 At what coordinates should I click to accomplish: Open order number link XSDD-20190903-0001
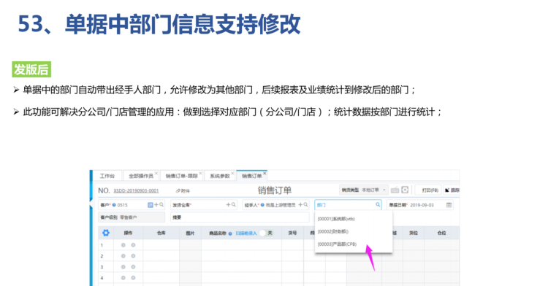click(x=136, y=190)
